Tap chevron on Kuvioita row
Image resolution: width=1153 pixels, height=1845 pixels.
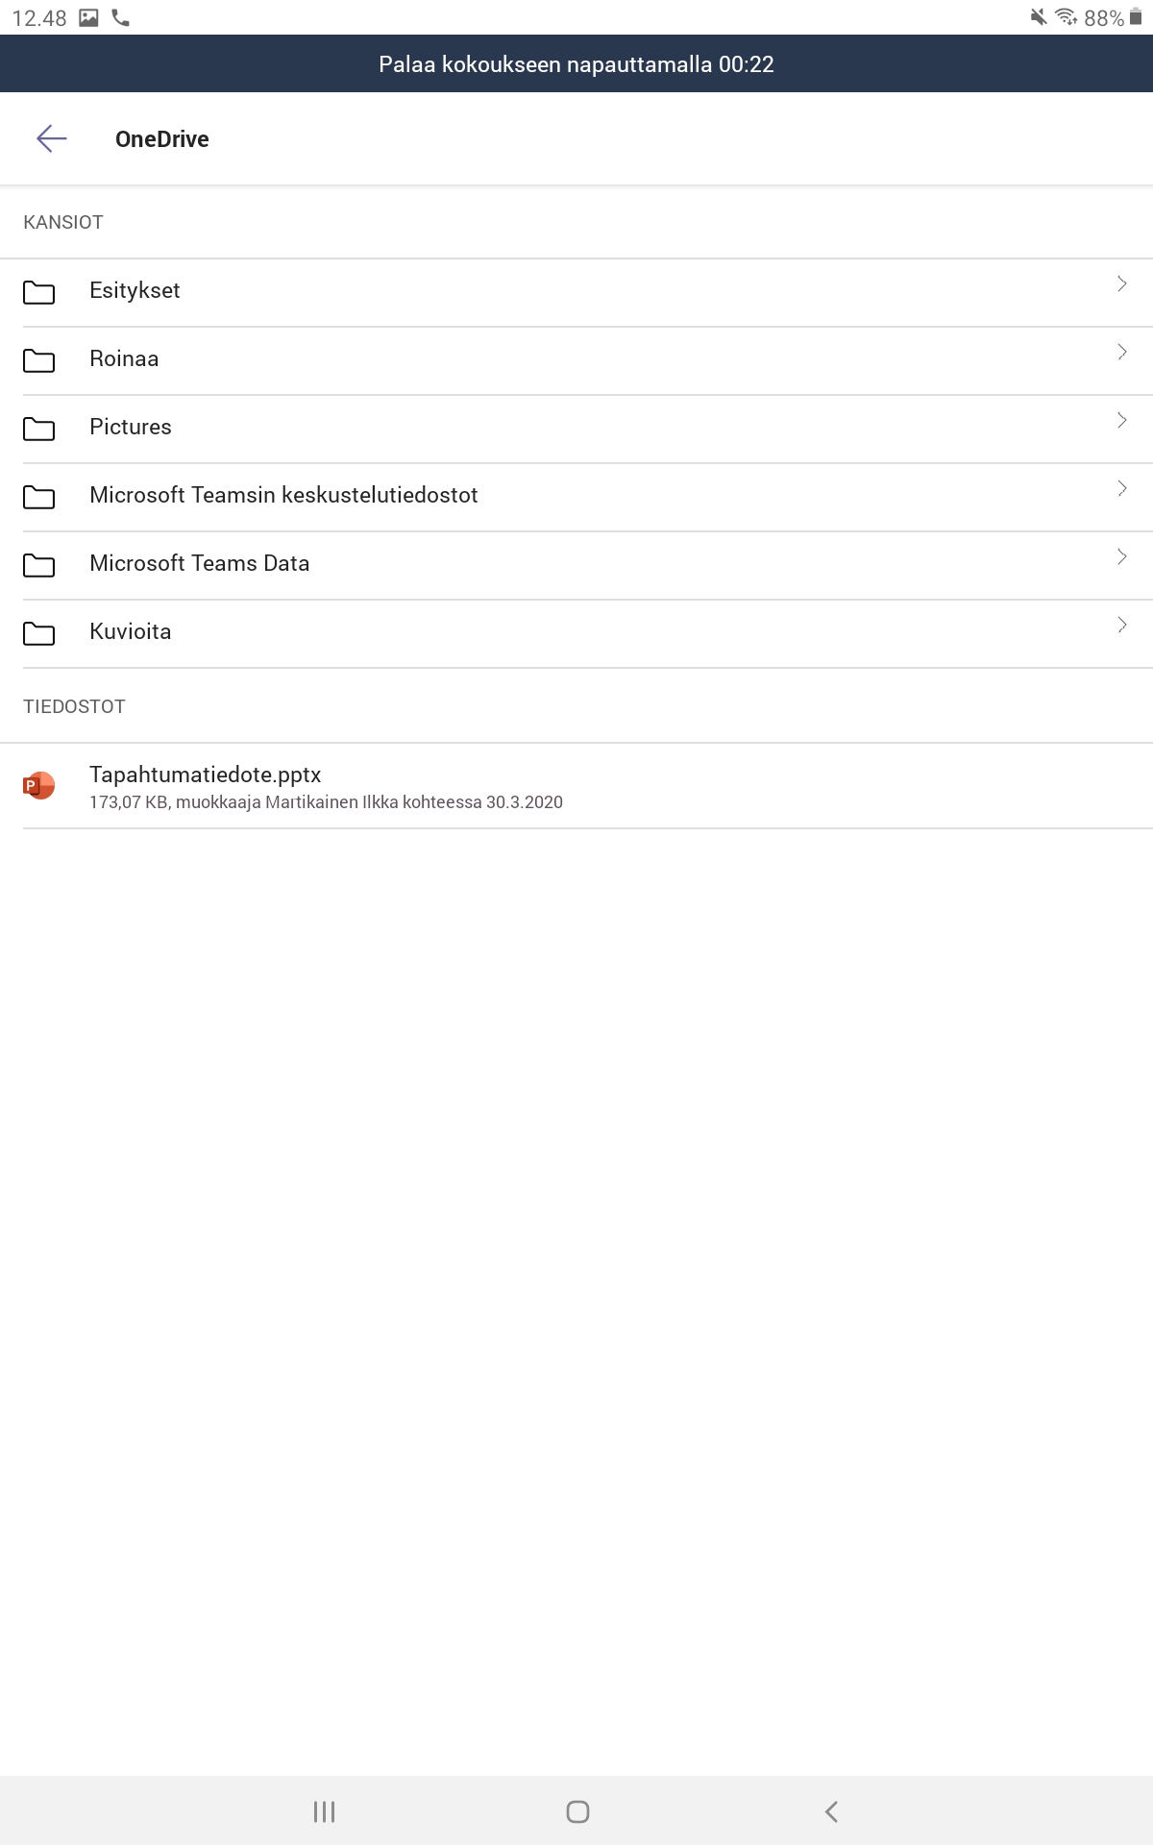point(1121,625)
